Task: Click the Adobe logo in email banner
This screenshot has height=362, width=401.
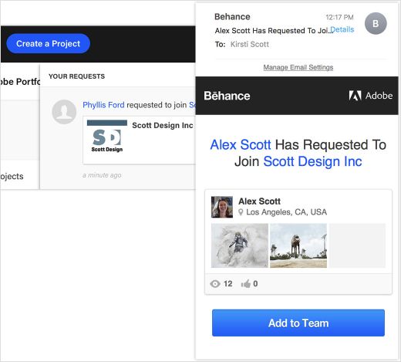Action: (371, 96)
